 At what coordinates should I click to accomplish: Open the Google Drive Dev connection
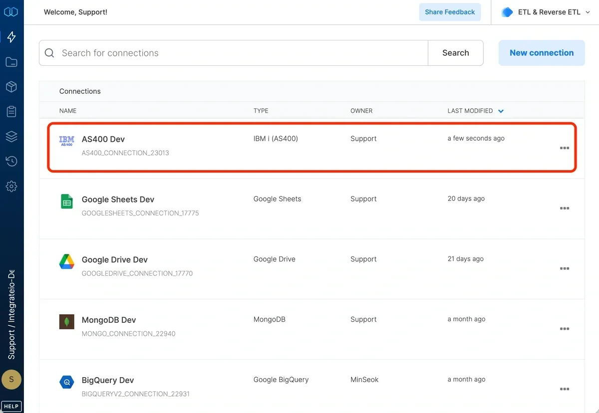[x=115, y=260]
